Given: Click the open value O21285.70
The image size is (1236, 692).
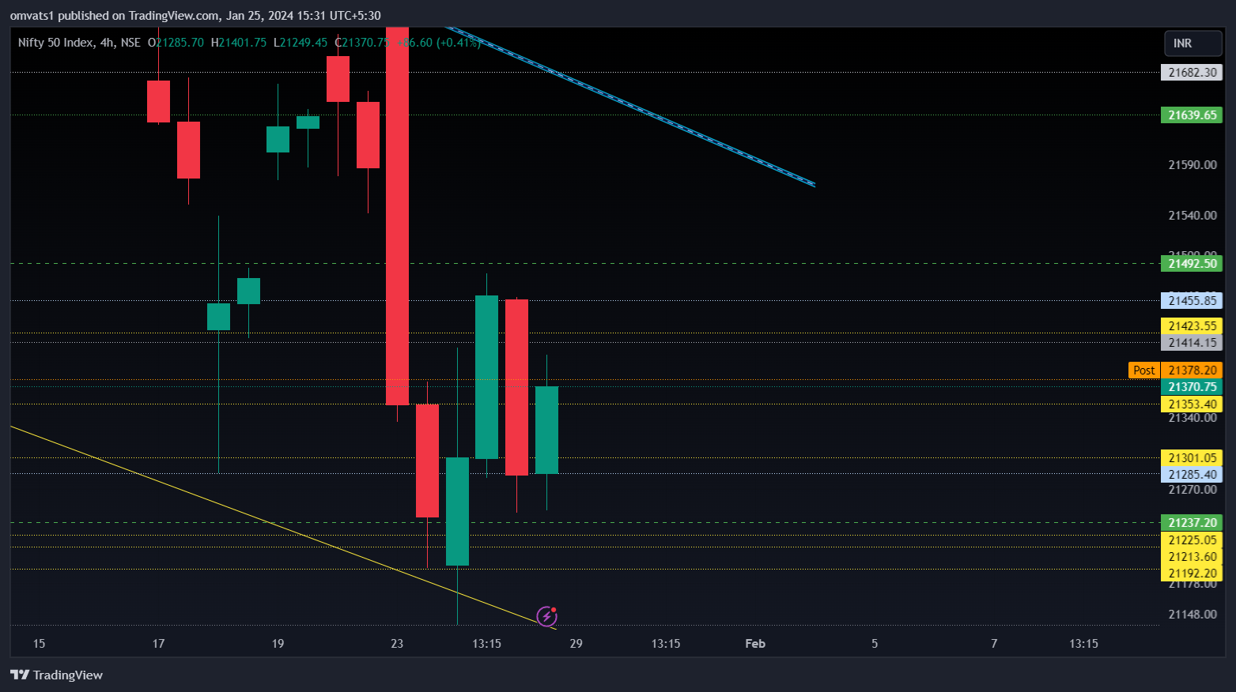Looking at the screenshot, I should pyautogui.click(x=176, y=43).
